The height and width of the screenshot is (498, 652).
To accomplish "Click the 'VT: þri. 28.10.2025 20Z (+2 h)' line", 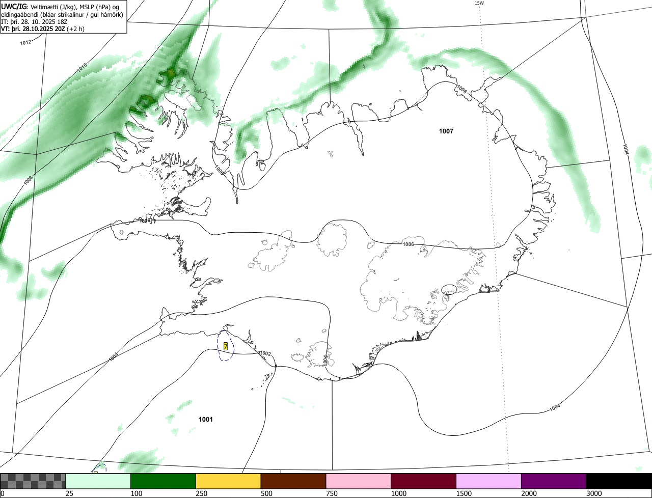I will (x=42, y=29).
